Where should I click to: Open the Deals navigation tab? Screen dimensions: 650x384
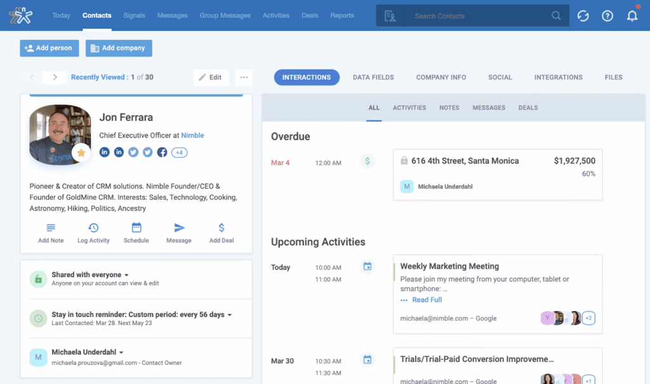point(310,15)
